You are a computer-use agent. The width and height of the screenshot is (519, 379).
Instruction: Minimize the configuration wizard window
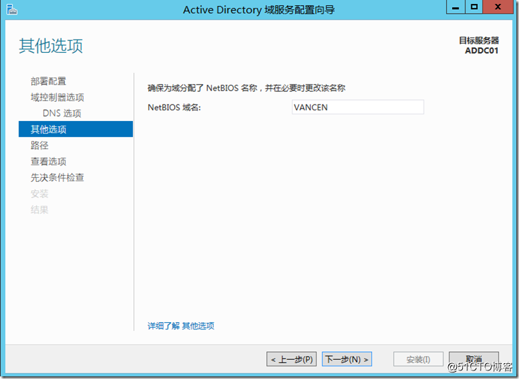click(455, 7)
